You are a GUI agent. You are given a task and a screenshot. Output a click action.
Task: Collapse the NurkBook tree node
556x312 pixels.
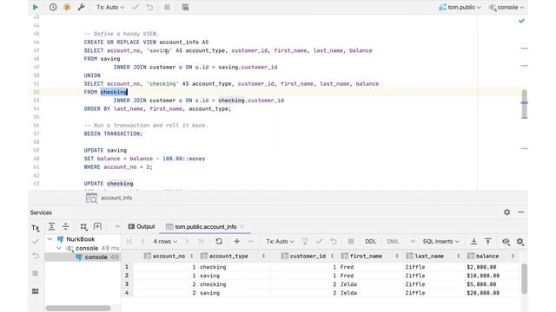point(50,239)
